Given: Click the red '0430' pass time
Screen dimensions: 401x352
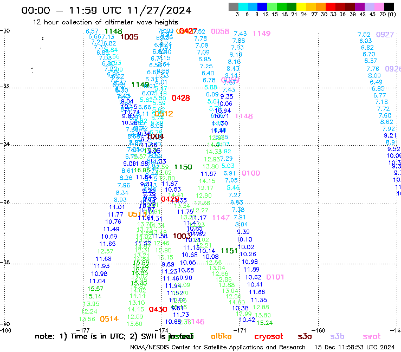Looking at the screenshot, I should click(x=158, y=310).
